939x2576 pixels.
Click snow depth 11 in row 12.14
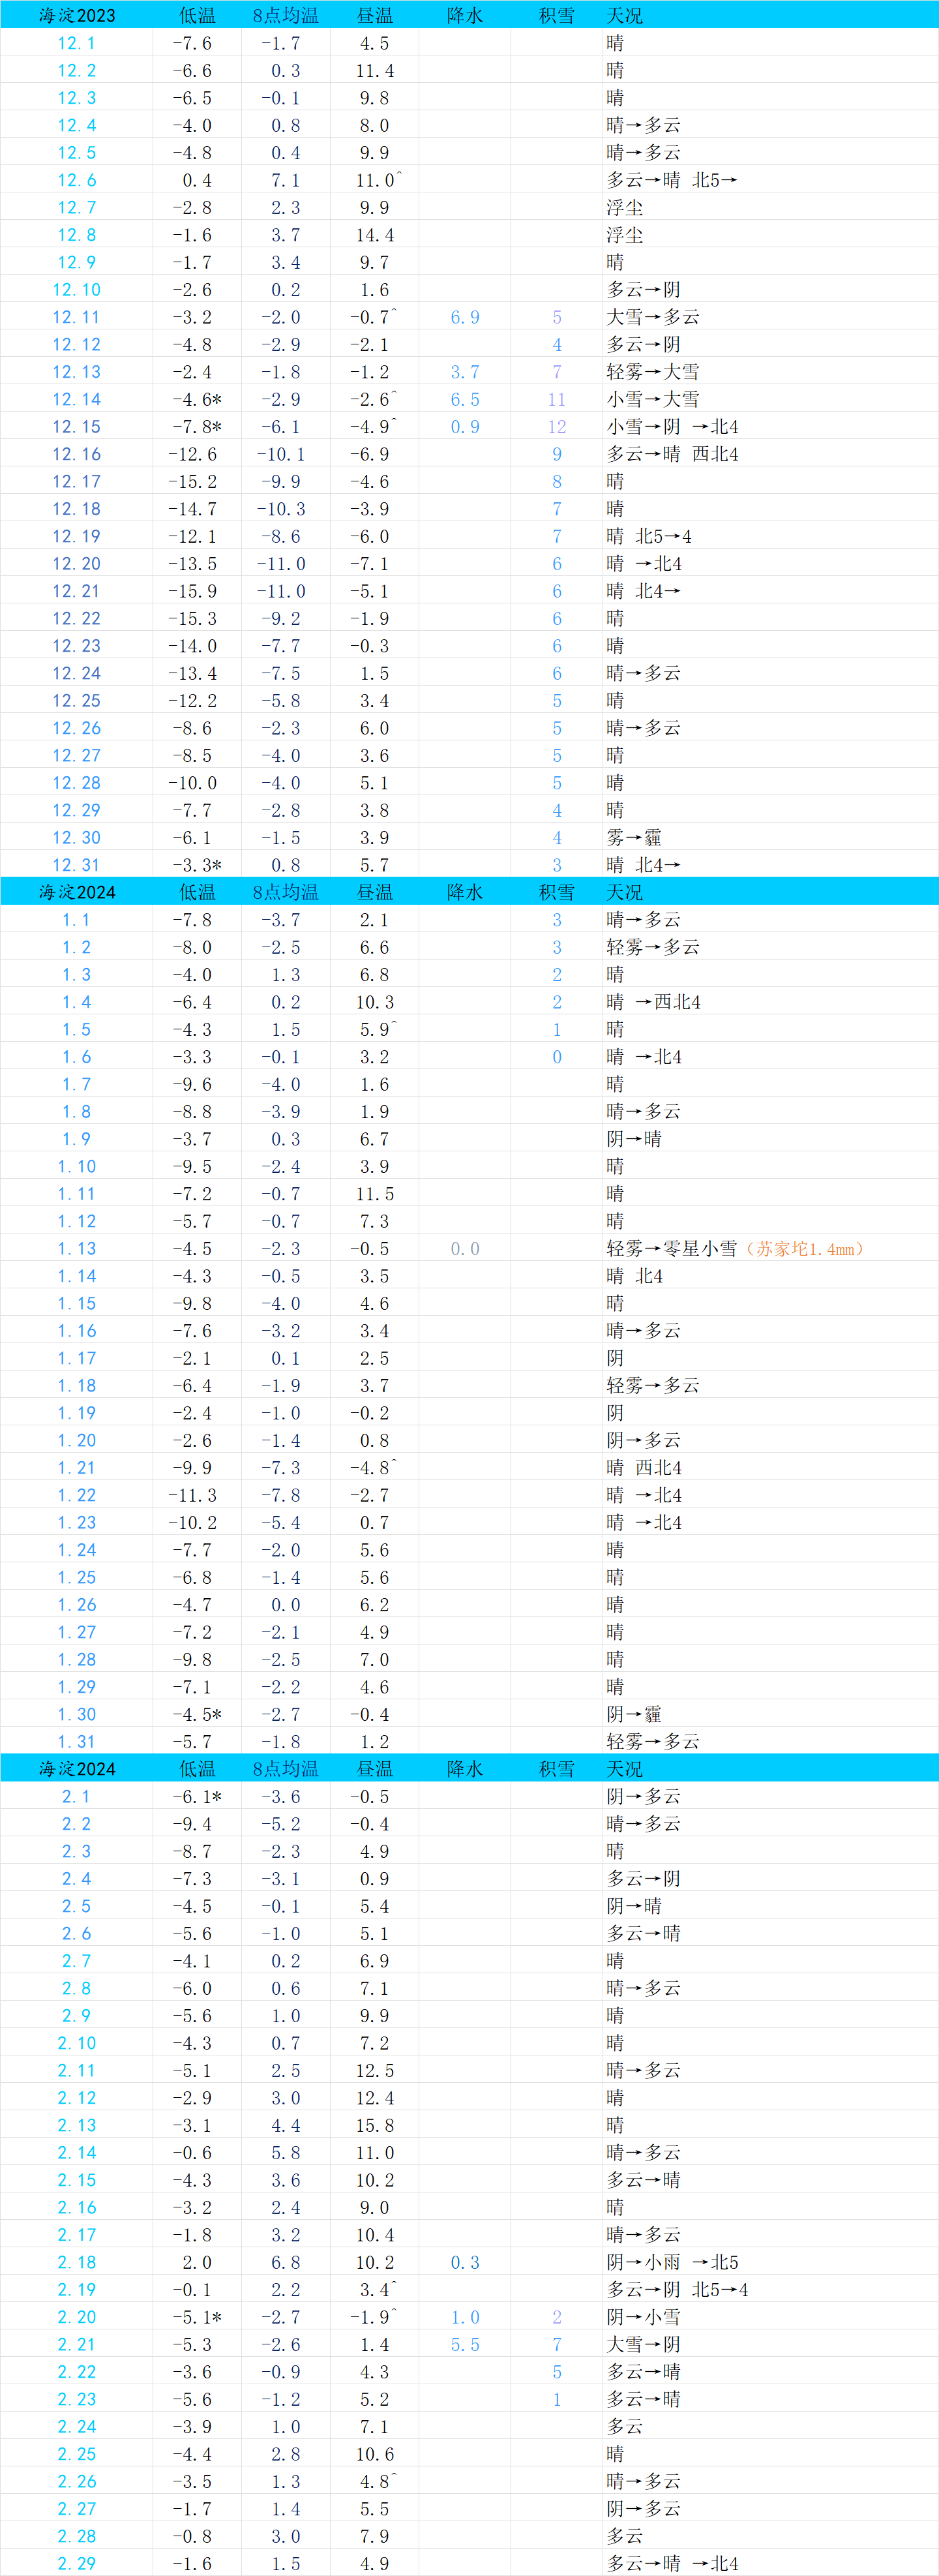(557, 399)
